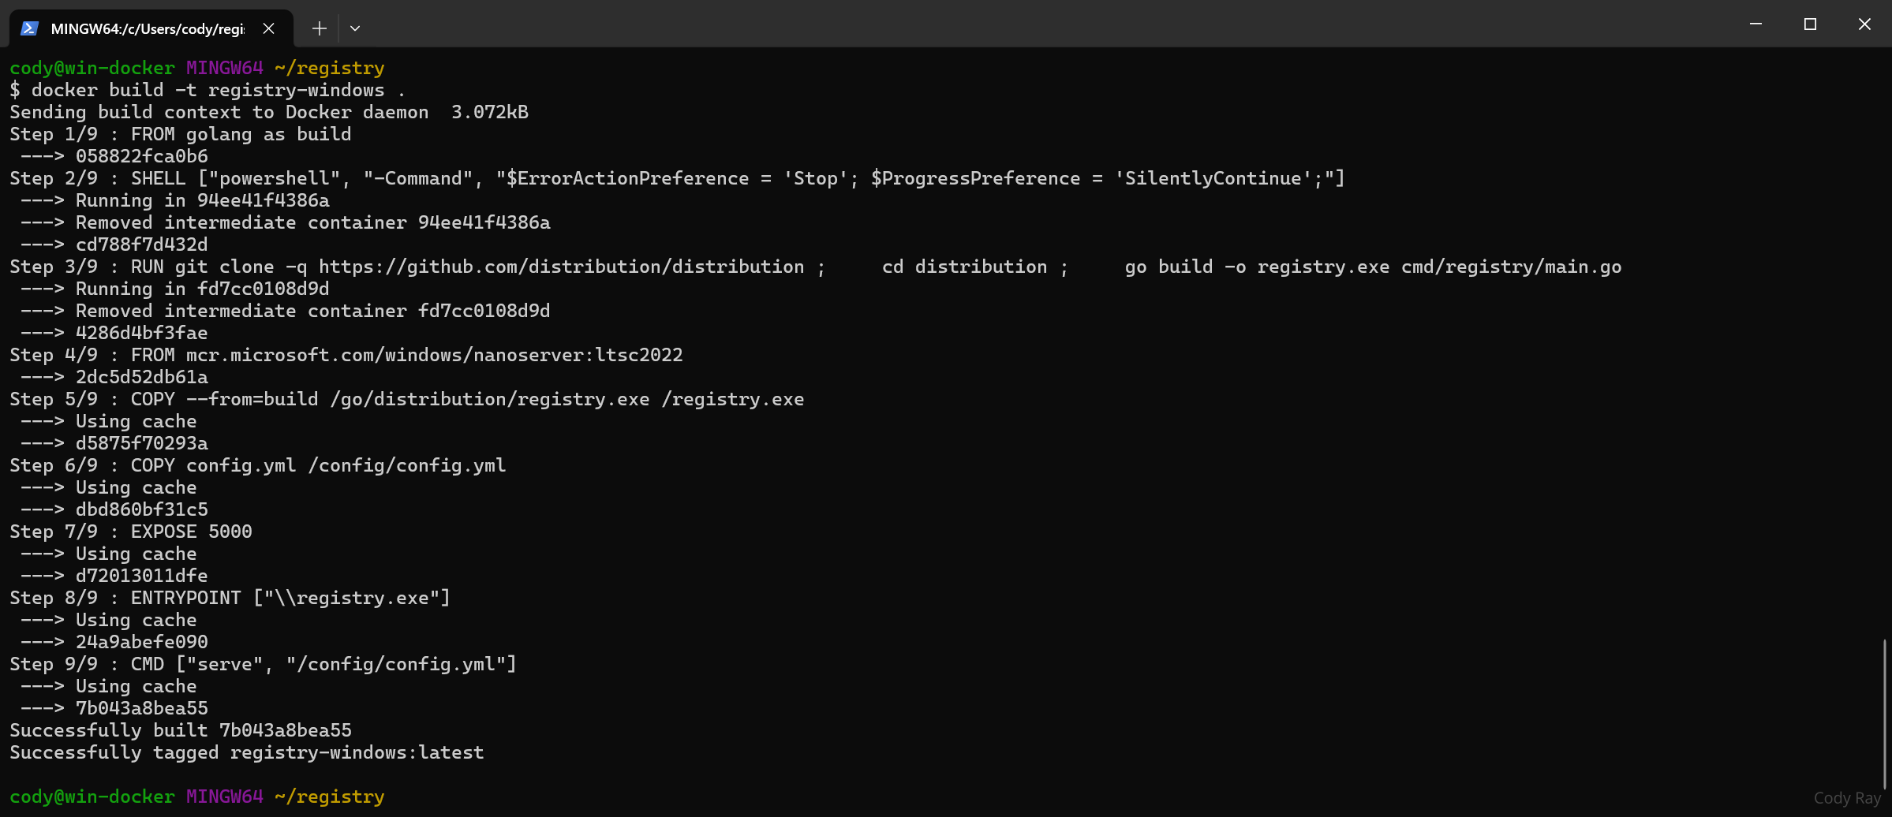
Task: Click the Successfully tagged registry-windows:latest line
Action: coord(246,752)
